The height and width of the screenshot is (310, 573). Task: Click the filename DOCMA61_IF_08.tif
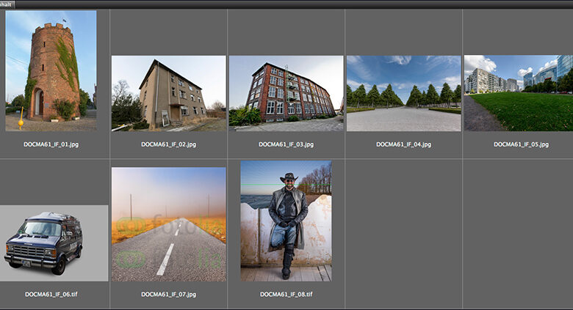click(286, 295)
